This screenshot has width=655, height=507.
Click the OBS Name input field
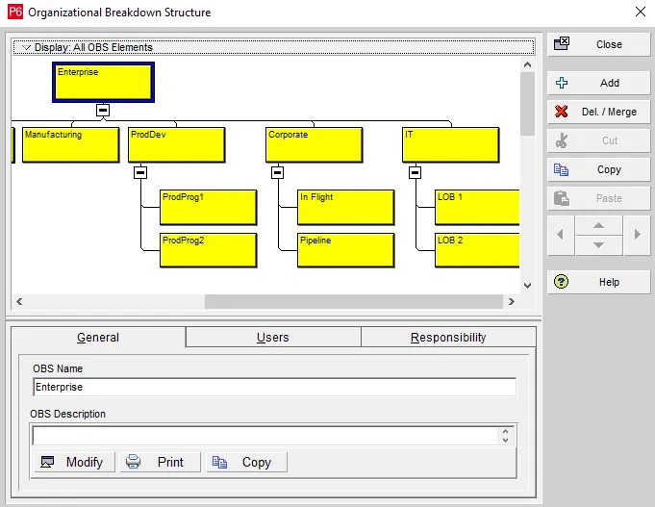(x=274, y=387)
